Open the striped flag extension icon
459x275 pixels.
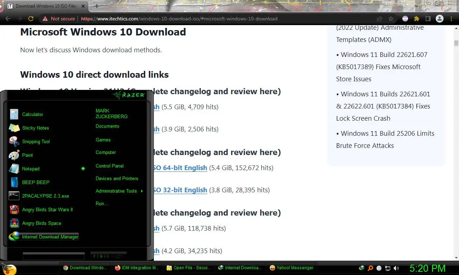(405, 19)
